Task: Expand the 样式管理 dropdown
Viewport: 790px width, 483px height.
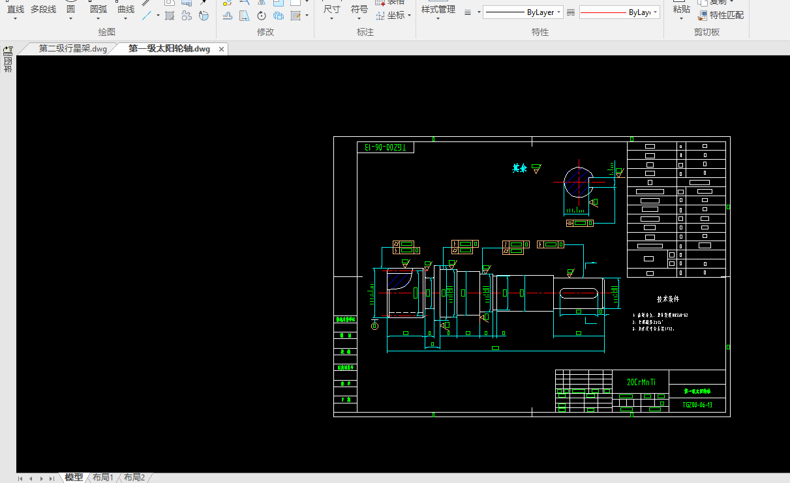Action: (438, 19)
